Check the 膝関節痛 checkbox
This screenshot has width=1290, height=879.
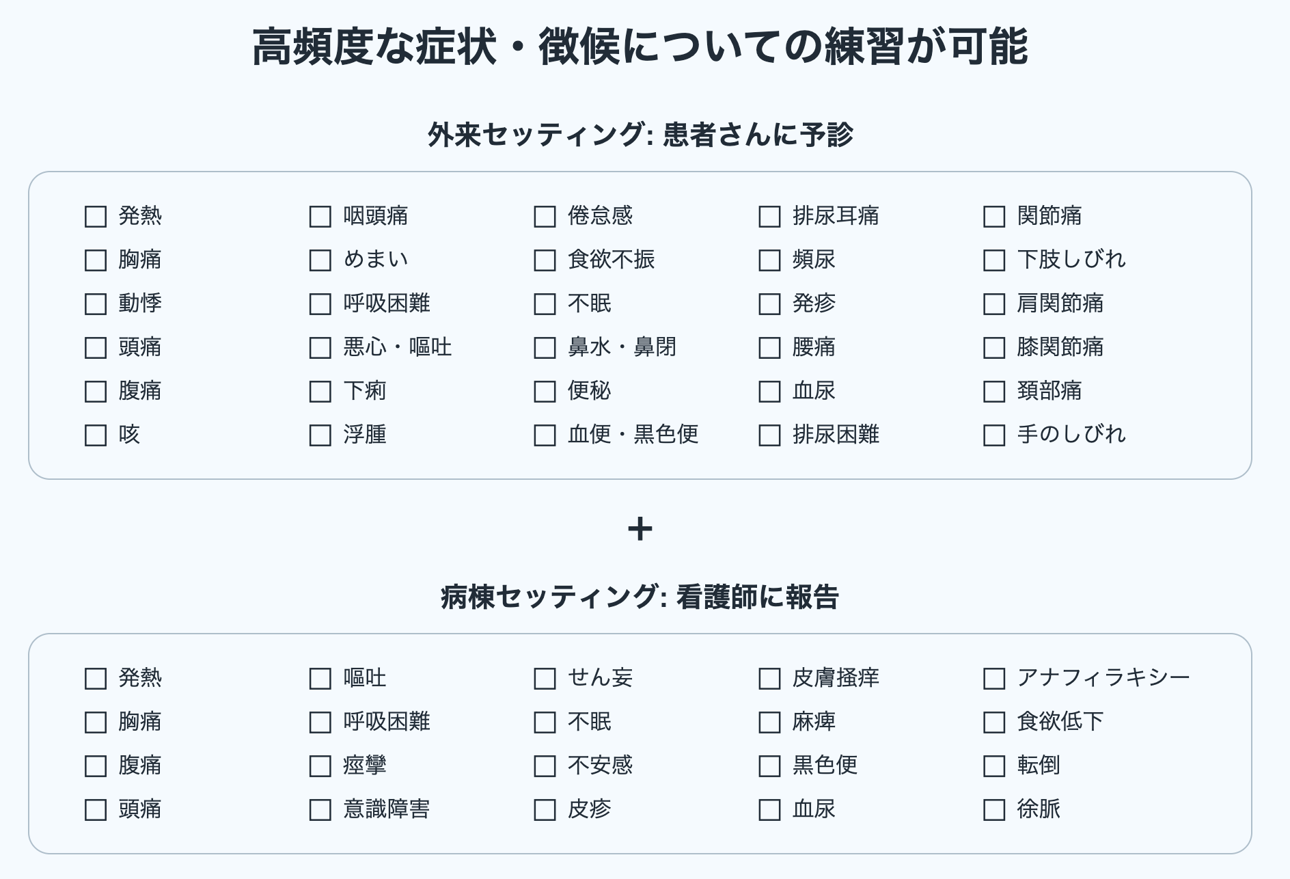click(x=994, y=348)
